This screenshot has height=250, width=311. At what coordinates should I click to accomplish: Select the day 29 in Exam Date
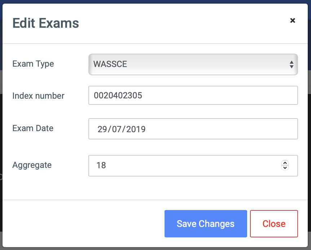pos(102,129)
